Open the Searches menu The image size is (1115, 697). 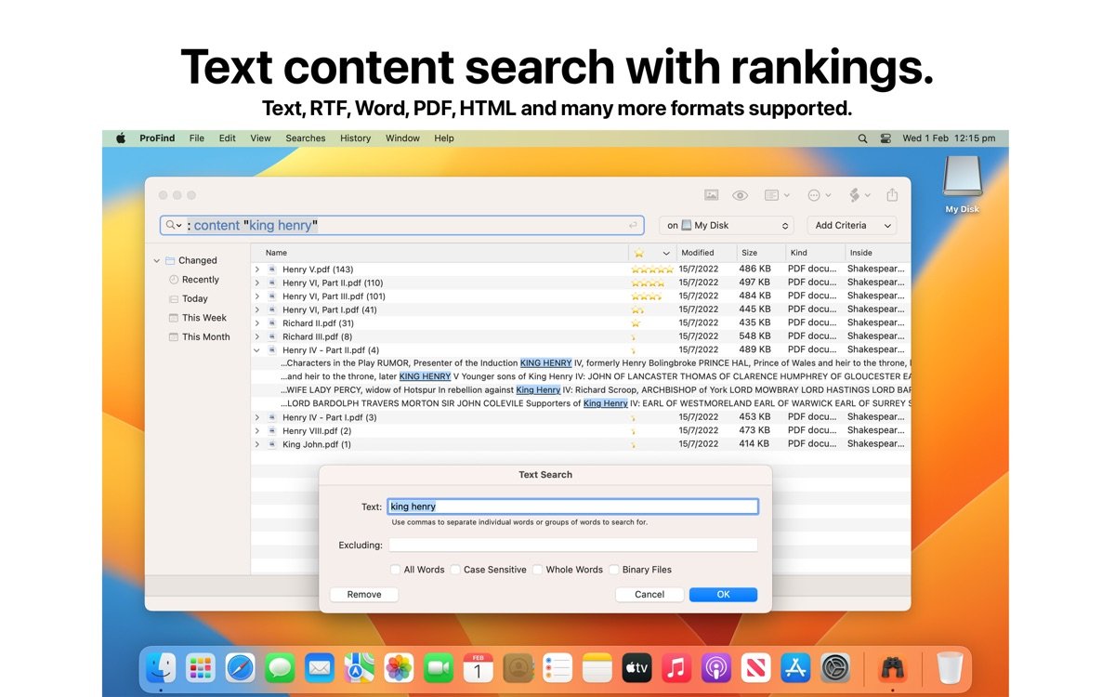pyautogui.click(x=305, y=138)
